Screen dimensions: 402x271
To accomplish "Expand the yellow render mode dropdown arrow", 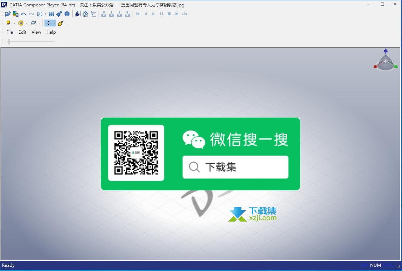I will [x=14, y=23].
